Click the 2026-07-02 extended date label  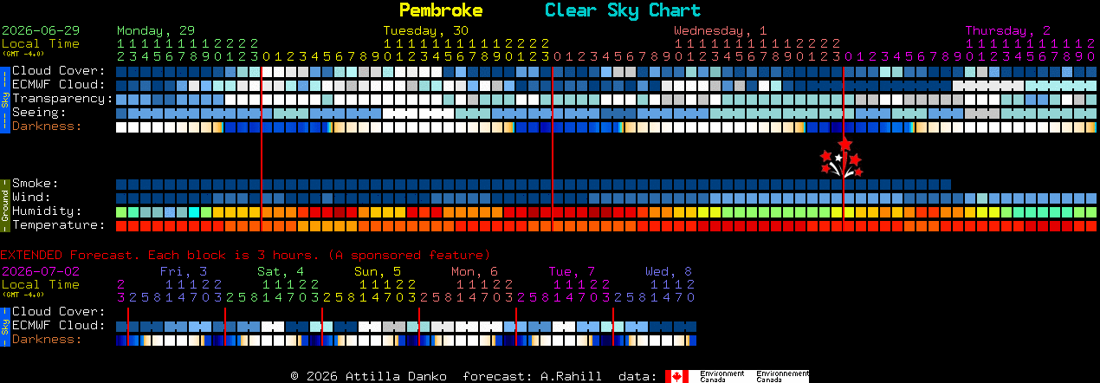click(41, 270)
